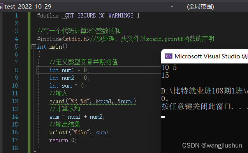
Task: Click the console text 按任意键关闭此窗口
Action: point(204,107)
